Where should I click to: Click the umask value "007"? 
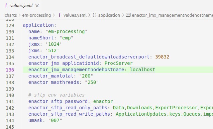[55, 120]
